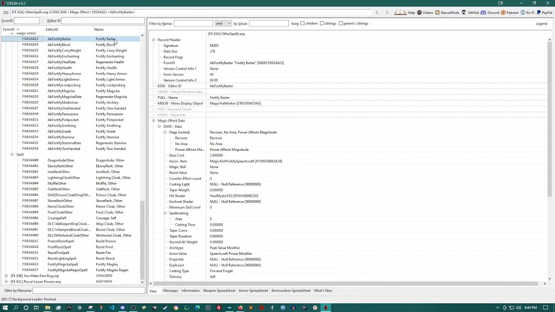The width and height of the screenshot is (555, 312).
Task: Switch to the Armor Spreadsheet tab
Action: (x=253, y=291)
